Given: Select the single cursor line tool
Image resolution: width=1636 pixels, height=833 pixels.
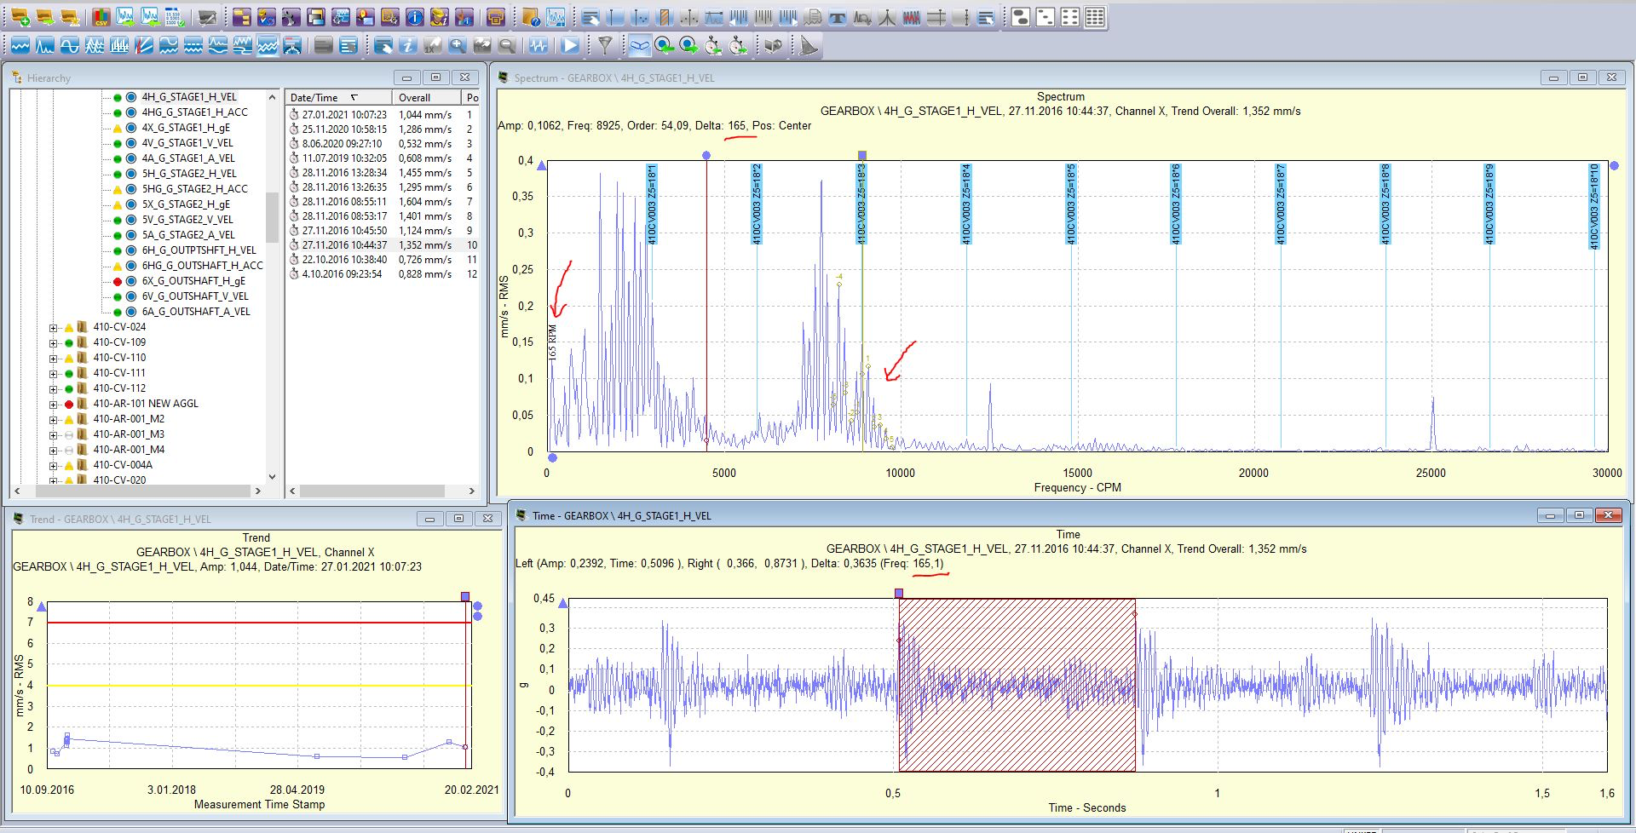Looking at the screenshot, I should 616,17.
